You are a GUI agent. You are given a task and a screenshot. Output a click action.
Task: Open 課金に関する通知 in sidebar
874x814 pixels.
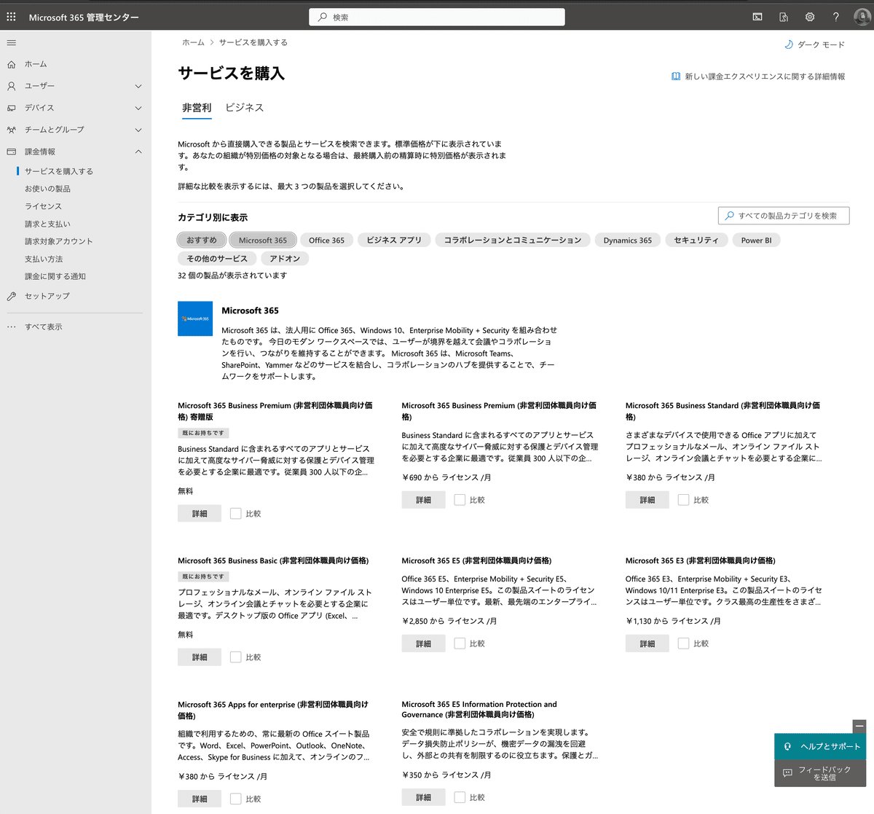click(x=55, y=276)
